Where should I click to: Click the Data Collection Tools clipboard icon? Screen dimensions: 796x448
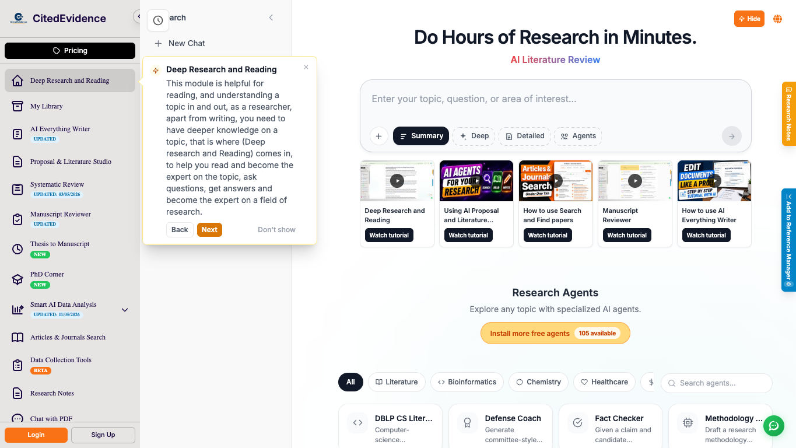[17, 365]
